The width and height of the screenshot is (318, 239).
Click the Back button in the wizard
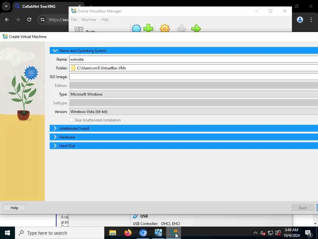pos(303,208)
